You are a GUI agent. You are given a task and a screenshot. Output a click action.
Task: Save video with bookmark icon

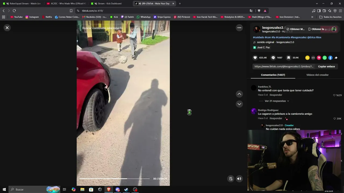coord(289,58)
